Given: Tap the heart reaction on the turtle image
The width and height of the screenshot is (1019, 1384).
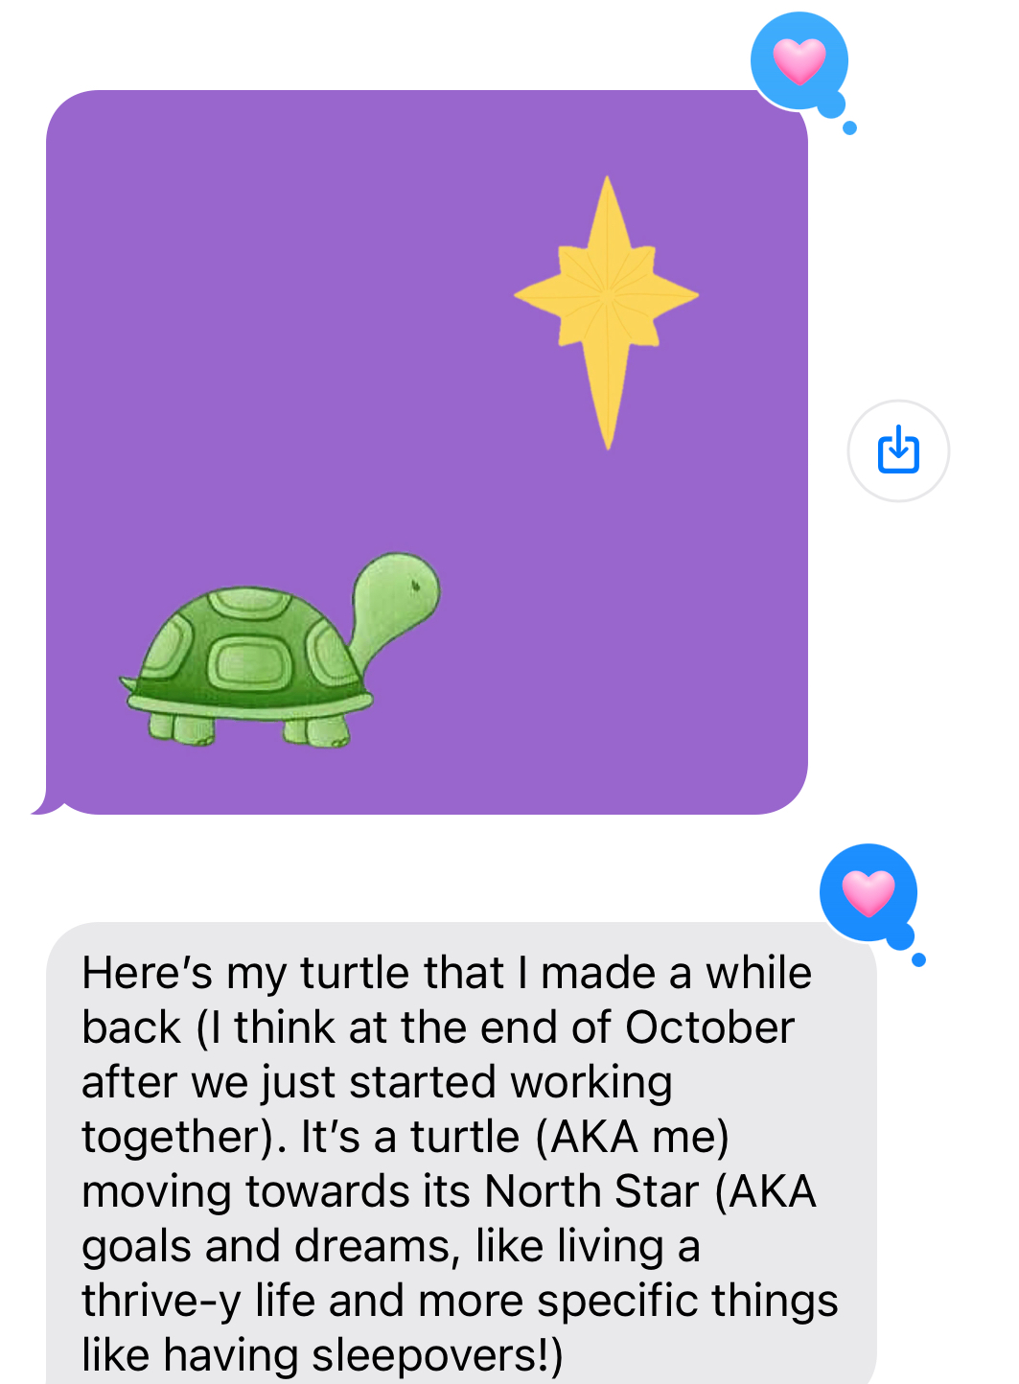Looking at the screenshot, I should [799, 61].
